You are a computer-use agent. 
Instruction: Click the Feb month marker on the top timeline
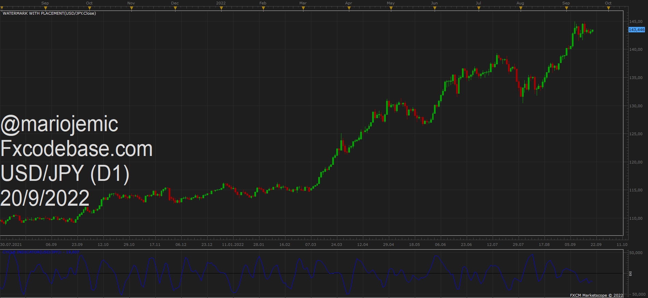[x=263, y=3]
